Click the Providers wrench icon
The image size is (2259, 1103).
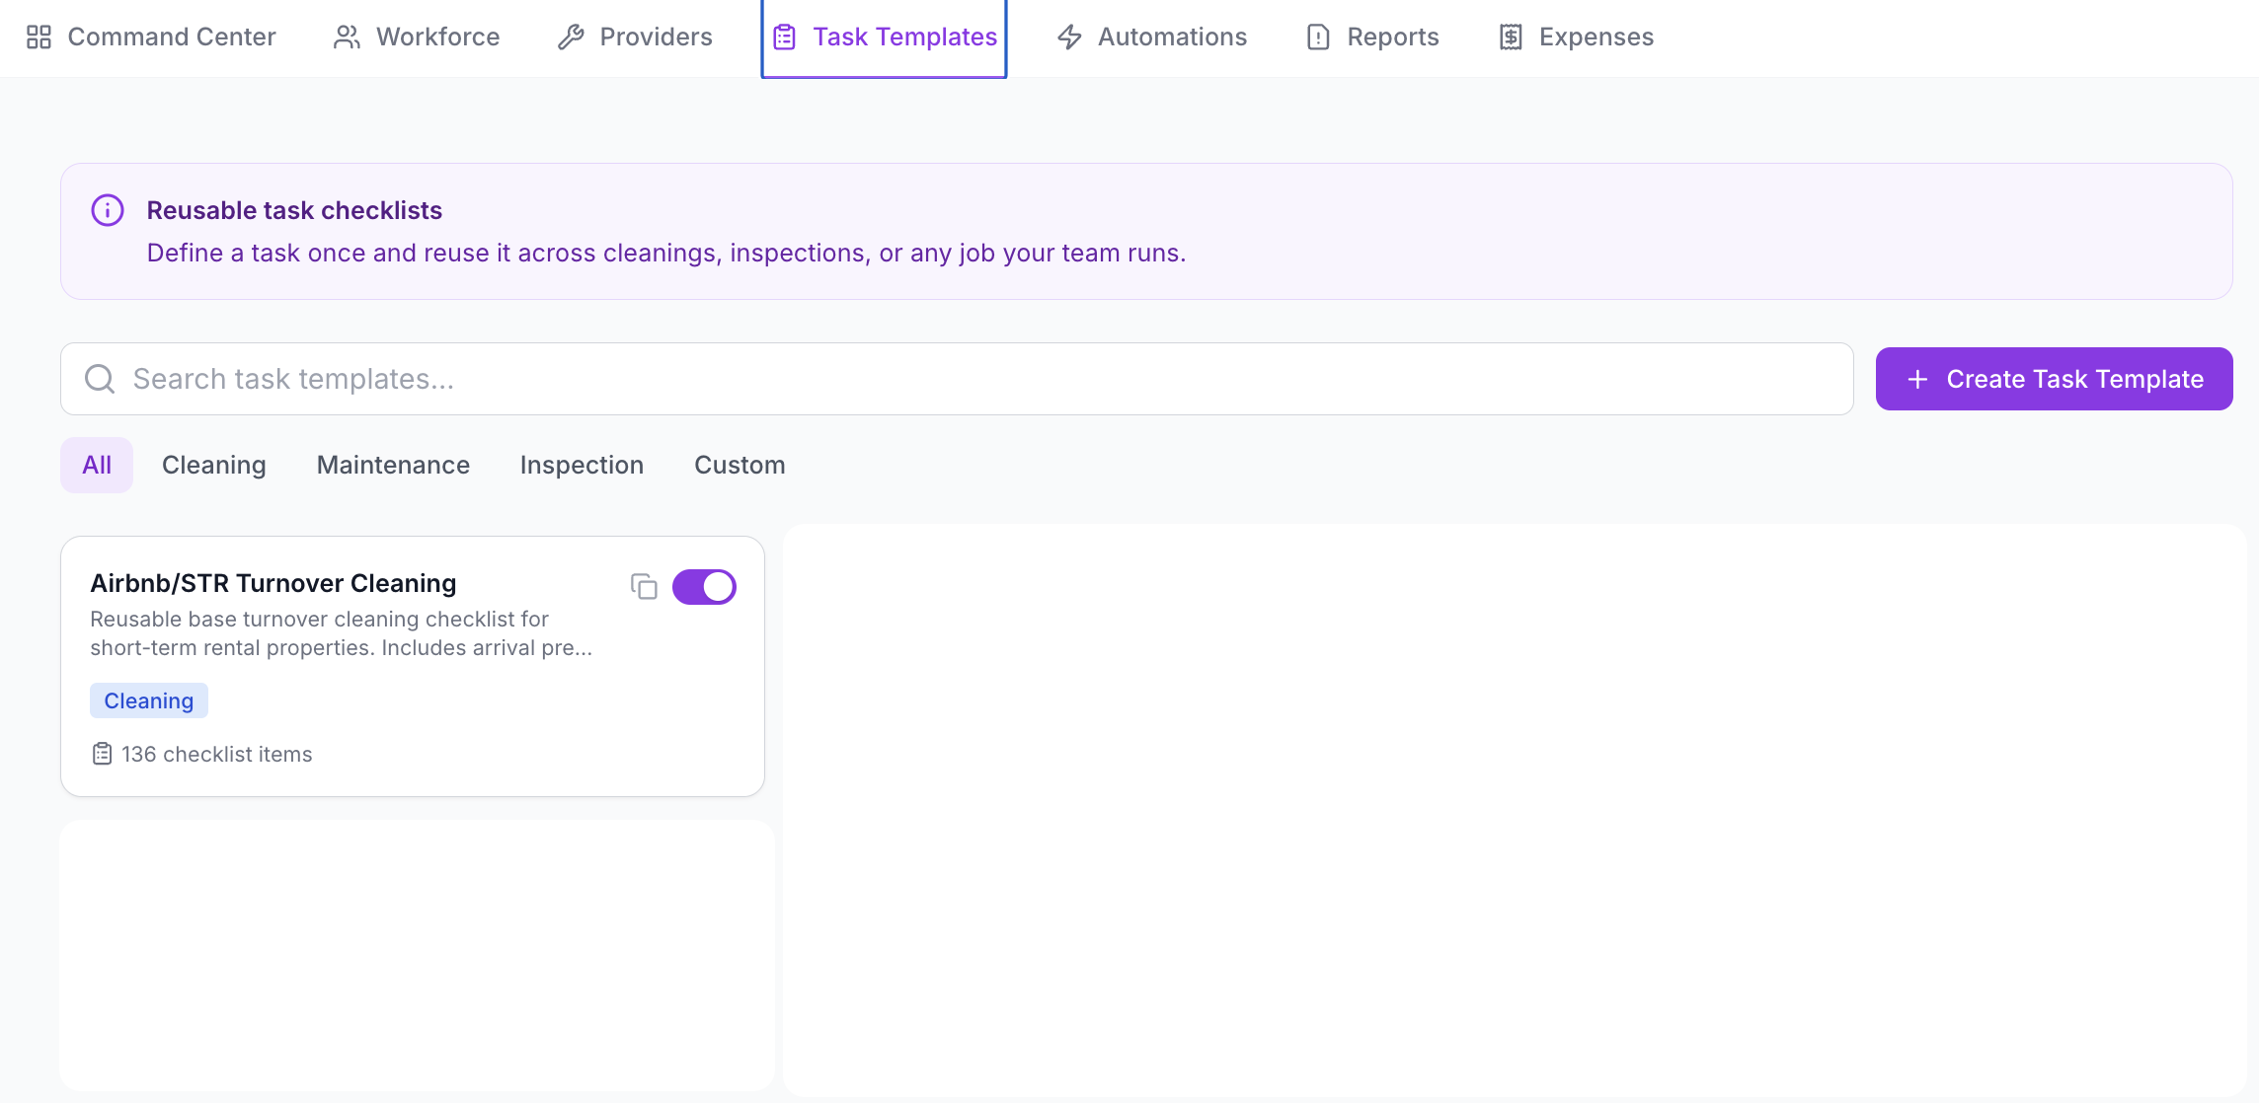[571, 37]
